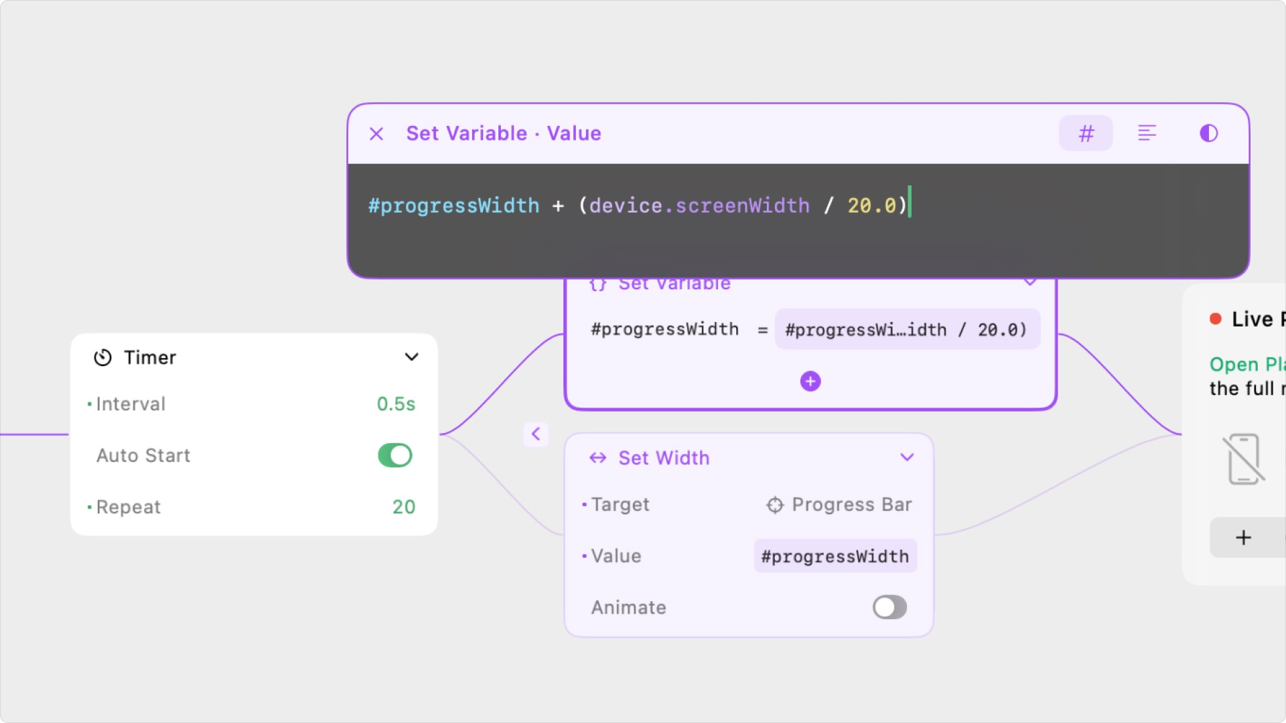Toggle the half-circle theme contrast icon

(1208, 133)
